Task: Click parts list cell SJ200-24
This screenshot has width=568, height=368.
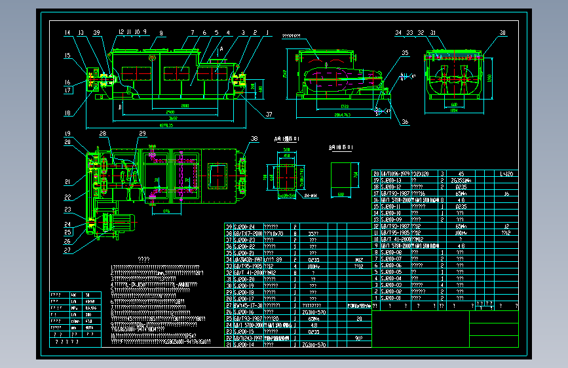Action: (244, 227)
